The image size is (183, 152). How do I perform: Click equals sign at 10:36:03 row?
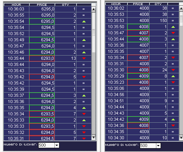[x=83, y=9]
